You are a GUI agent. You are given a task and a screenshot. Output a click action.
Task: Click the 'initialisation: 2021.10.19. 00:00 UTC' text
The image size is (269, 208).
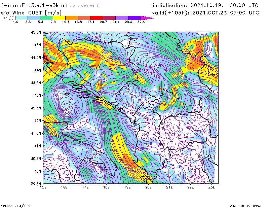click(205, 5)
